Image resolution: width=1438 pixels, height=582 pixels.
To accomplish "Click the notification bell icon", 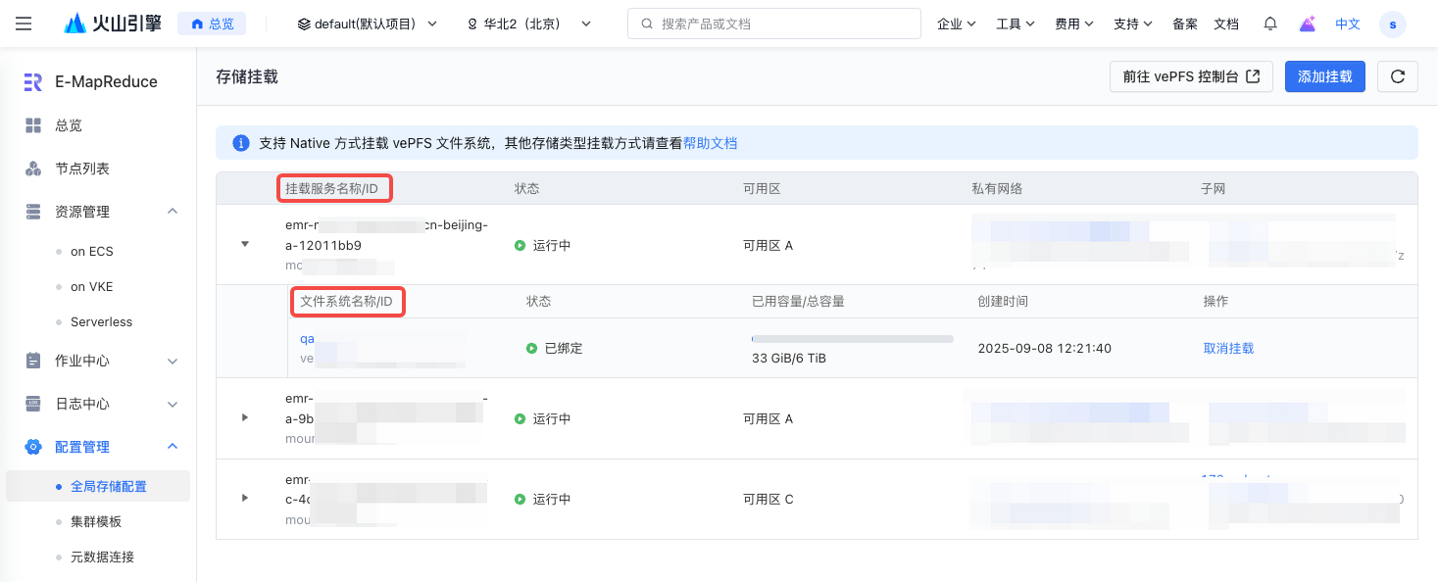I will (1270, 24).
